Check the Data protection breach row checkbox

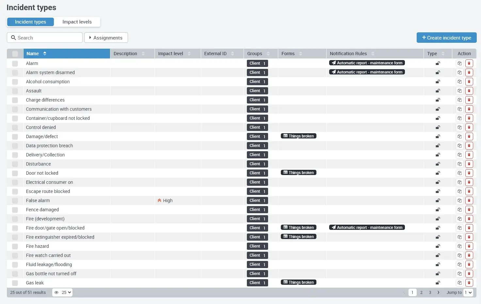(x=15, y=146)
